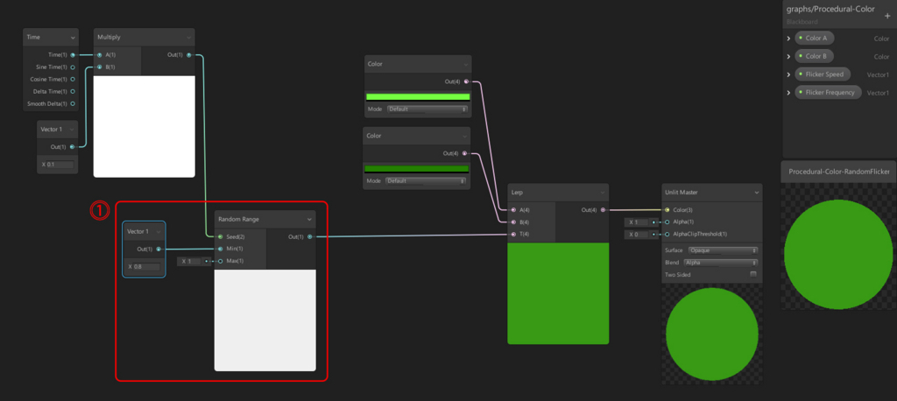The height and width of the screenshot is (401, 897).
Task: Expand the Color A property arrow
Action: 789,39
